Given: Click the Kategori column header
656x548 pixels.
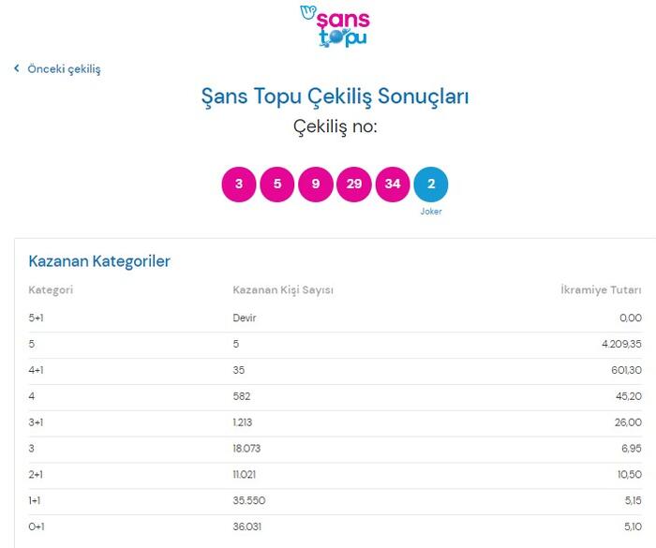Looking at the screenshot, I should [x=51, y=289].
